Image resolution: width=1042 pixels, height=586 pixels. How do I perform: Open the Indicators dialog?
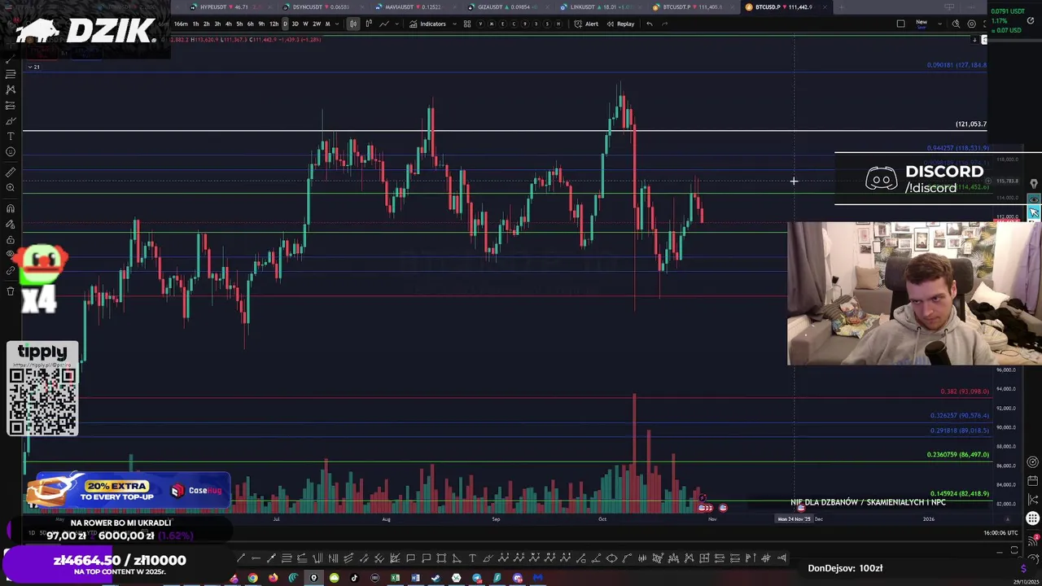[427, 24]
